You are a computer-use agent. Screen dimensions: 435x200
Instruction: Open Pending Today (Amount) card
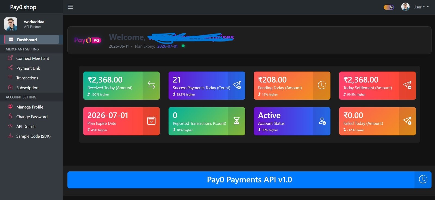click(x=292, y=86)
